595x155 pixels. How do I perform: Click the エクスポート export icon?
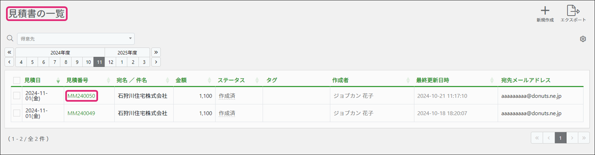(573, 11)
